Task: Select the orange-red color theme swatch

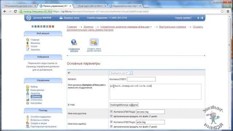Action: tap(50, 27)
